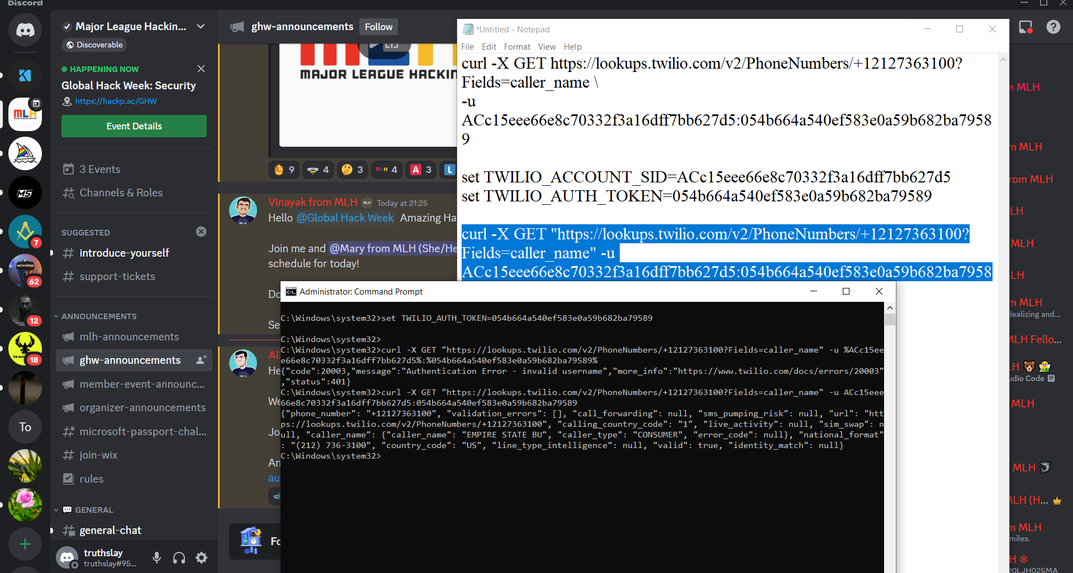Click the command prompt input line at bottom
The width and height of the screenshot is (1073, 573).
pyautogui.click(x=331, y=456)
